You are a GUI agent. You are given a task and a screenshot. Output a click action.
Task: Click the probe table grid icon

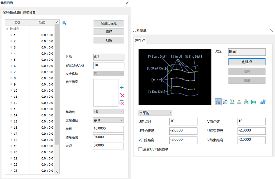(x=225, y=102)
